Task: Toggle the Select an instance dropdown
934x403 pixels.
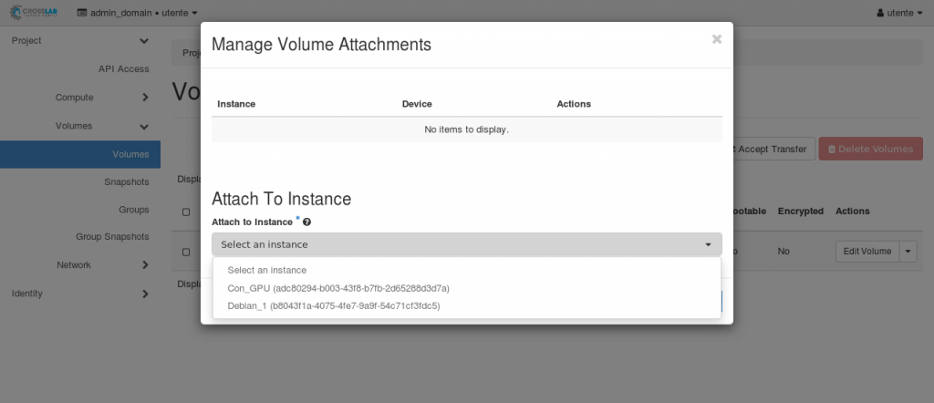Action: coord(466,244)
